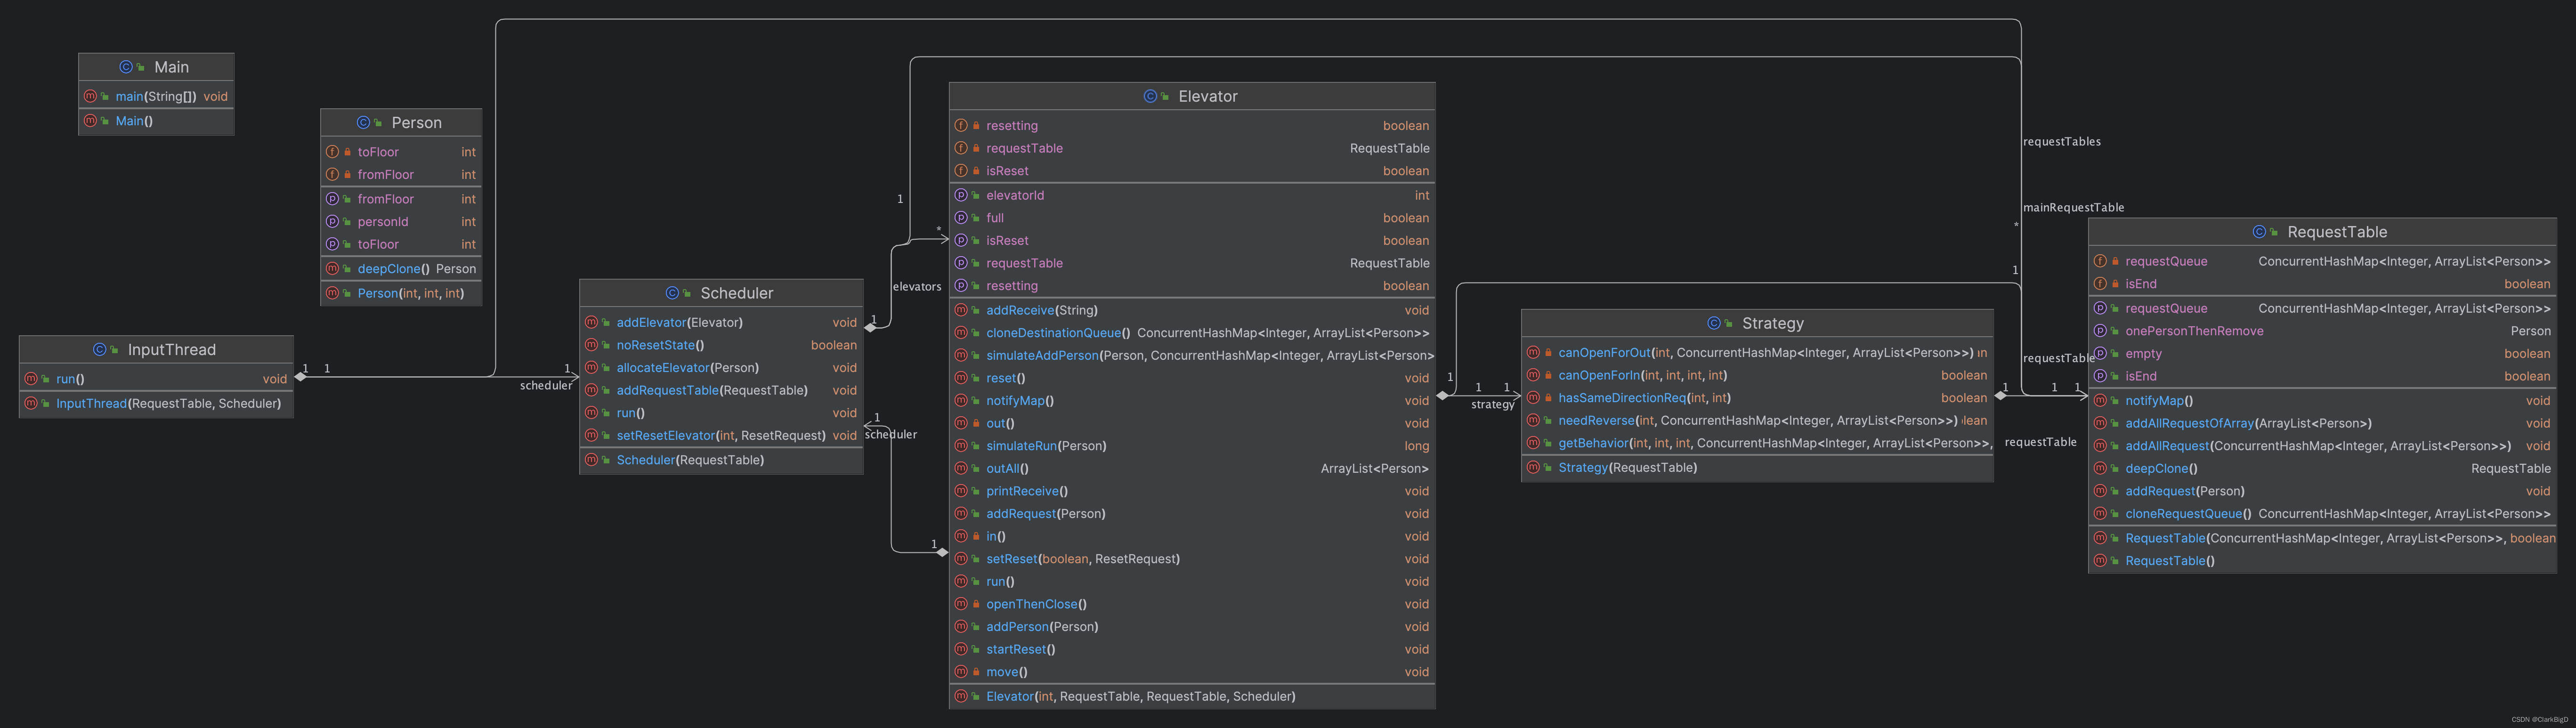Click the method icon beside canOpenForOut

pos(1534,353)
